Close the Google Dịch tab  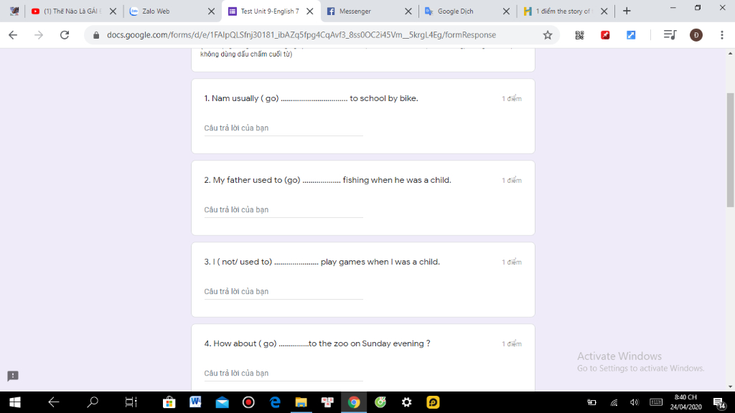[506, 11]
